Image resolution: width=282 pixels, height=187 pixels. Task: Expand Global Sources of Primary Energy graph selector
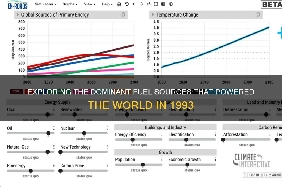(x=18, y=15)
